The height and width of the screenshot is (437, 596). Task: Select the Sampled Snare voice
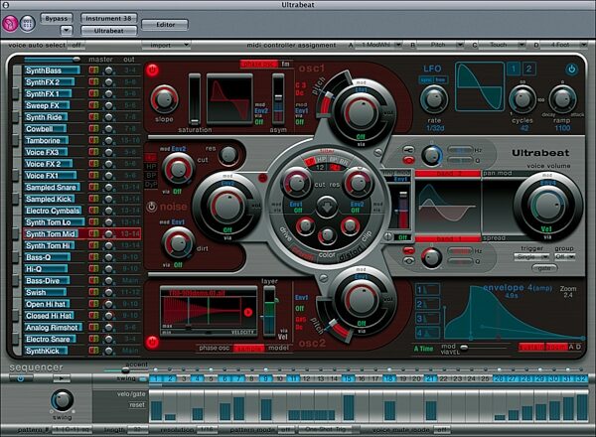pyautogui.click(x=51, y=187)
